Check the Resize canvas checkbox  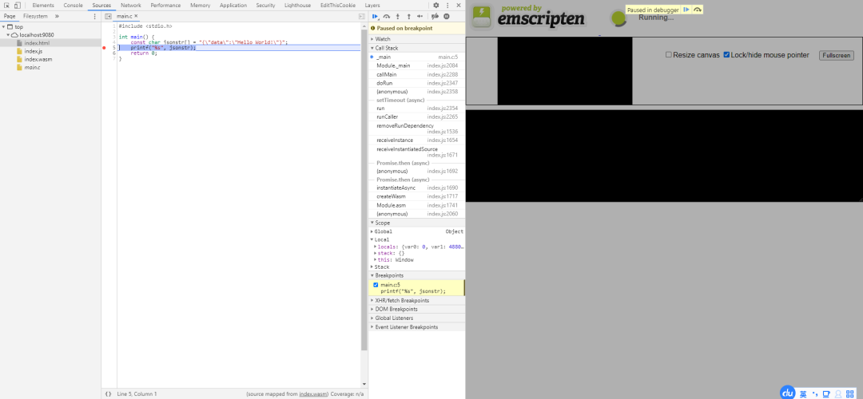669,55
